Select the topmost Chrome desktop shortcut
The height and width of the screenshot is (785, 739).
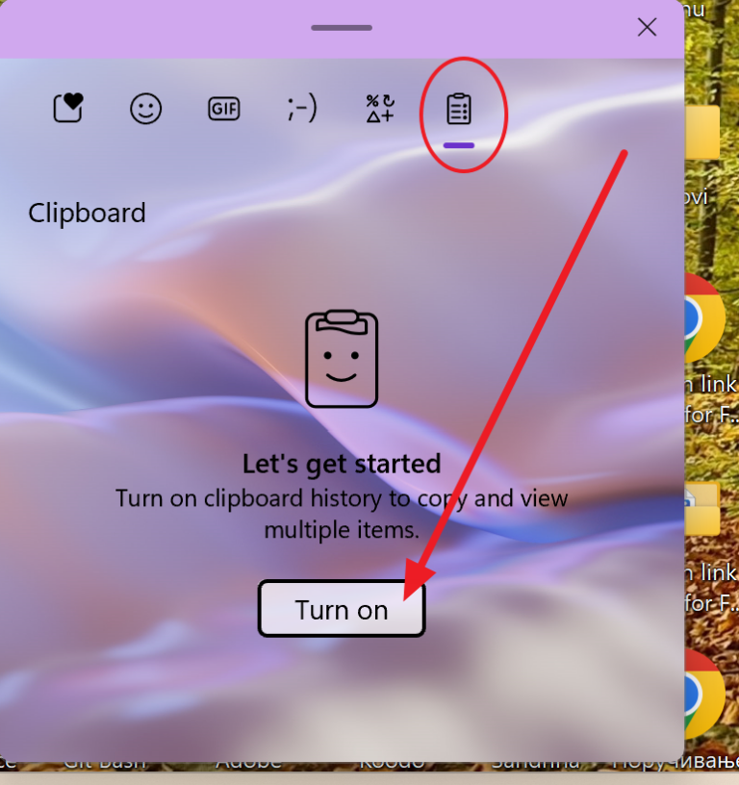pyautogui.click(x=705, y=318)
